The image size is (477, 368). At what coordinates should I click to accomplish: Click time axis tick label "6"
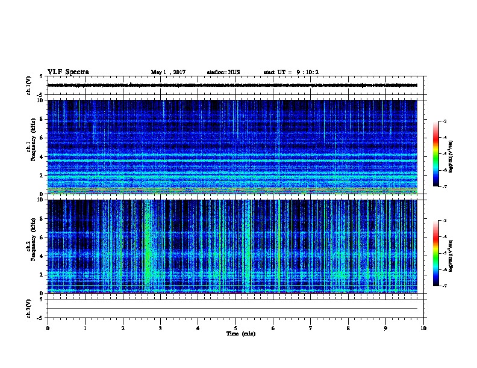[x=273, y=328]
